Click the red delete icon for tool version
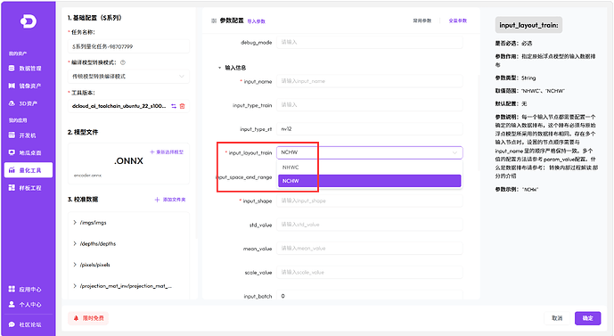The image size is (614, 336). (x=182, y=106)
